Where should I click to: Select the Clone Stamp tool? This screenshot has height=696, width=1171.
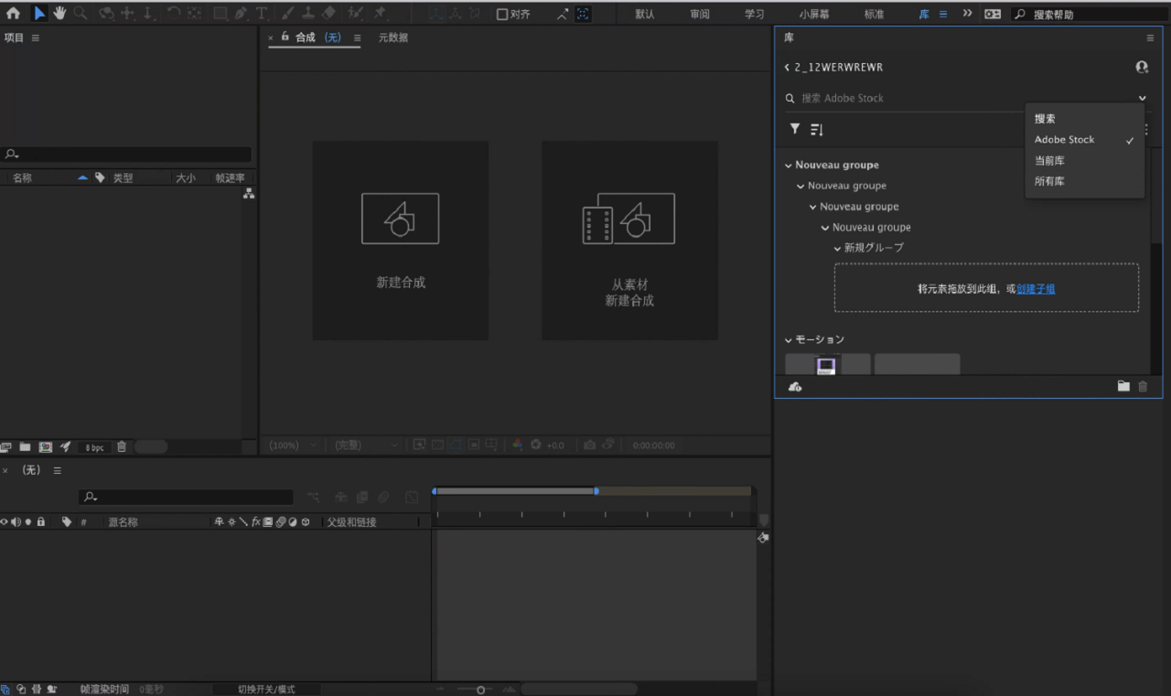[309, 14]
